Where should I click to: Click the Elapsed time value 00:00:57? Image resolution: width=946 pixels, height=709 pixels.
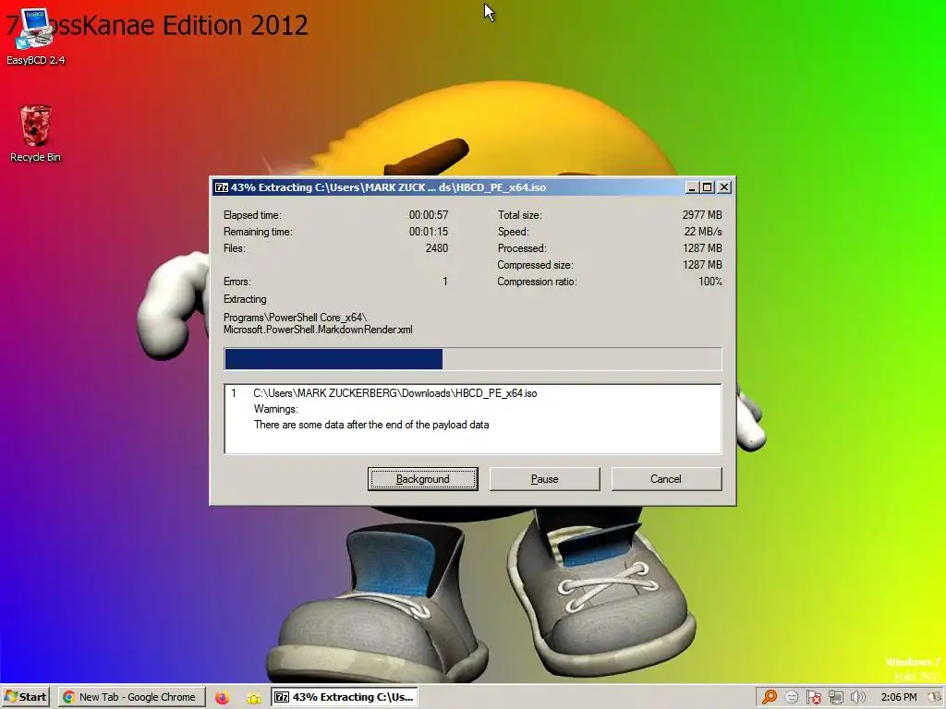point(429,214)
